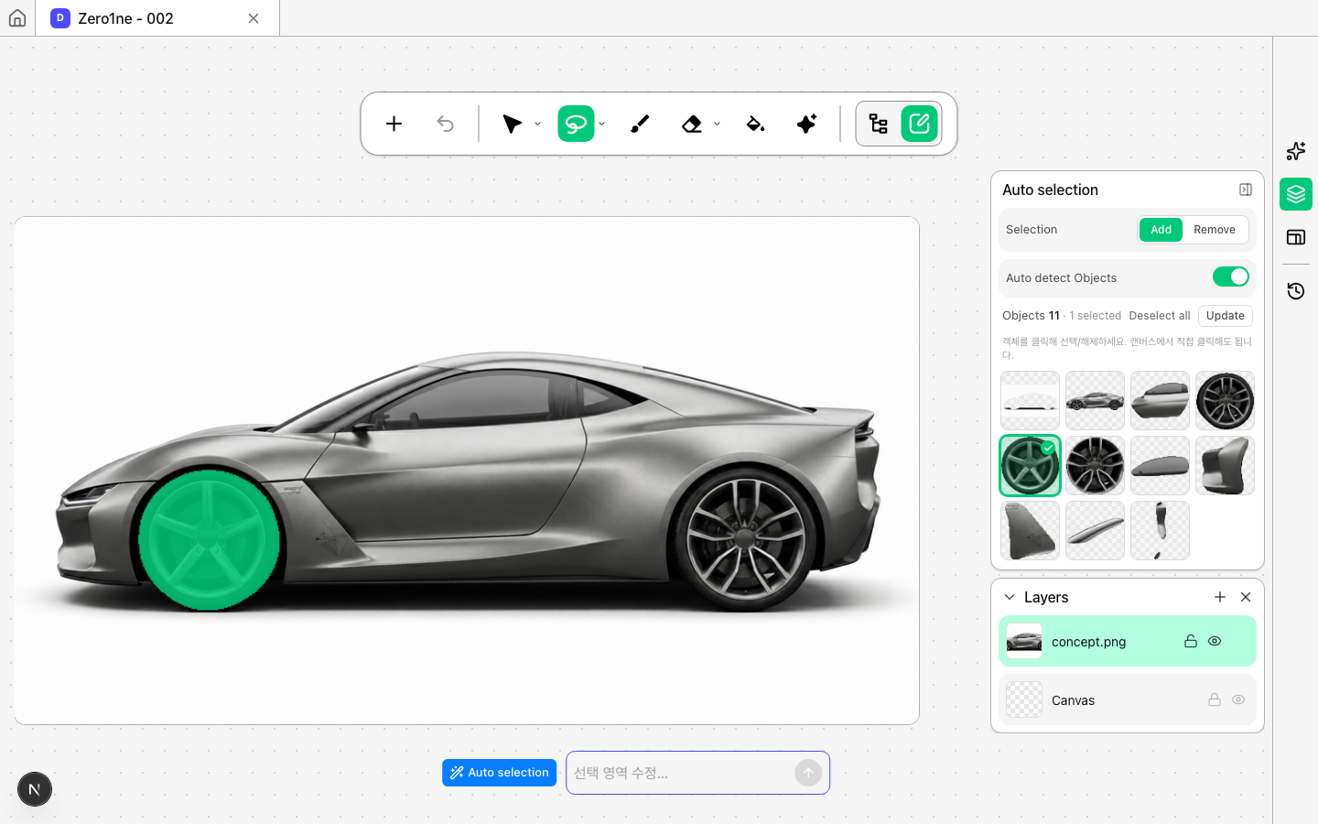Open the history clock icon in sidebar
Viewport: 1318px width, 824px height.
click(x=1296, y=291)
